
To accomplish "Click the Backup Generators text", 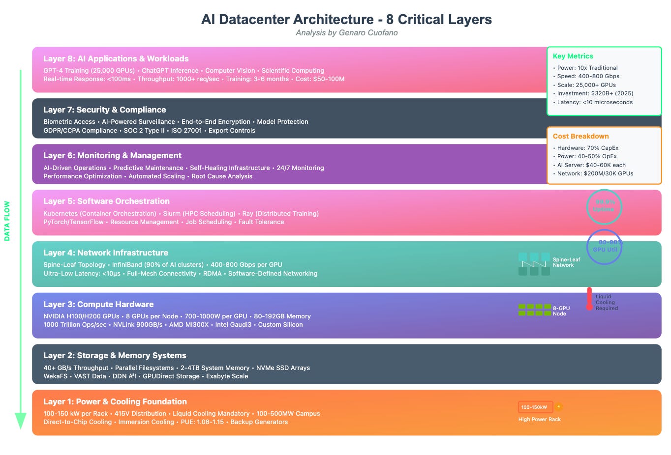I will tap(259, 422).
